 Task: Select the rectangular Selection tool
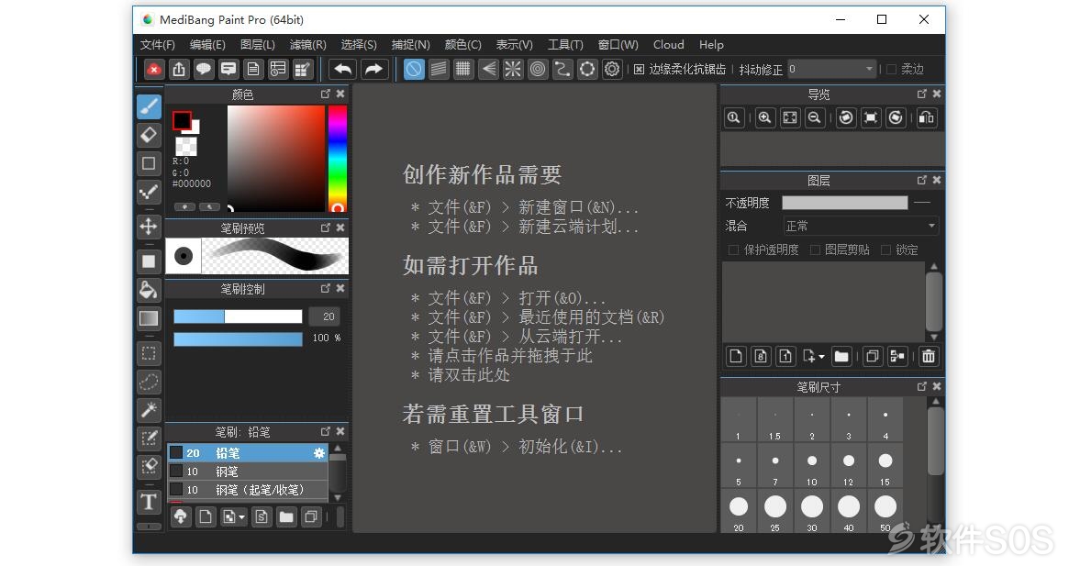[x=149, y=353]
